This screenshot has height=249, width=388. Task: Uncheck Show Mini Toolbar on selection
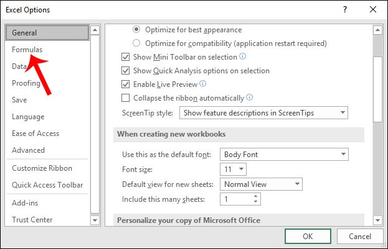point(125,57)
